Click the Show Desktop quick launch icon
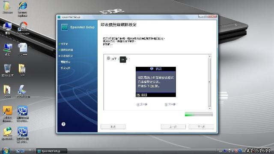274x154 pixels. coord(18,151)
